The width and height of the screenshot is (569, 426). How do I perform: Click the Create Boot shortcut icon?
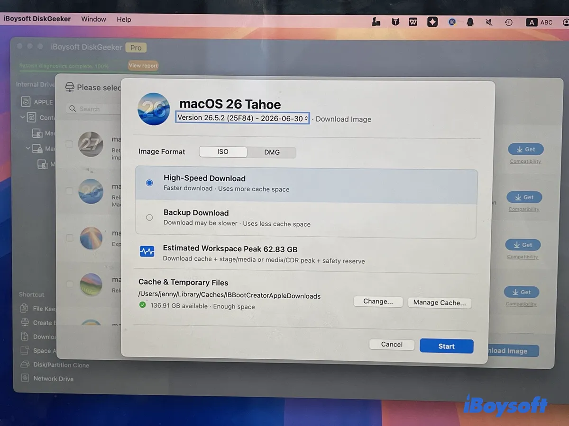point(25,322)
